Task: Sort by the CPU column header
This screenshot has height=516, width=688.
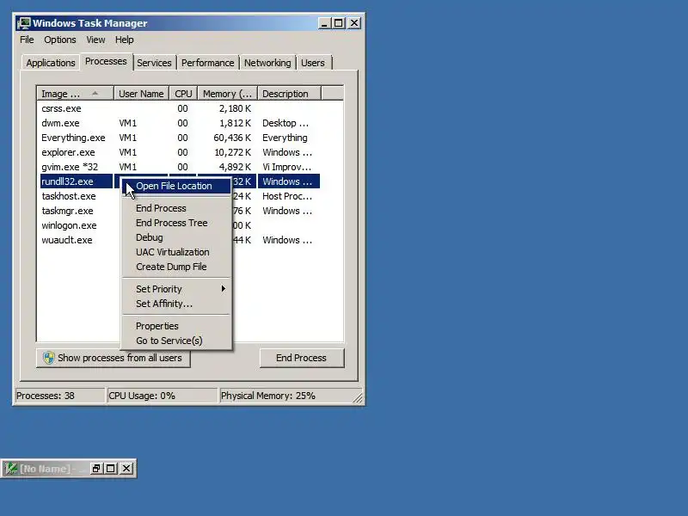Action: pos(183,94)
